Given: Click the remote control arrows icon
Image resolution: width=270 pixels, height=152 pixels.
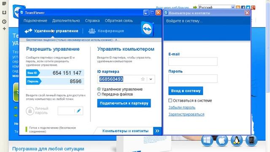Looking at the screenshot, I should tap(28, 31).
